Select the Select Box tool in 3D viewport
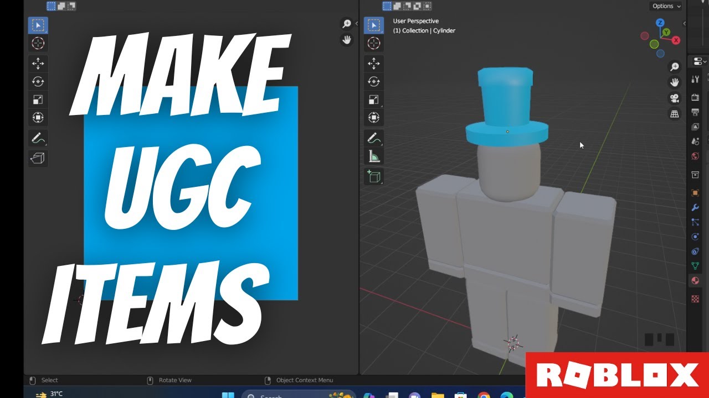 click(374, 25)
